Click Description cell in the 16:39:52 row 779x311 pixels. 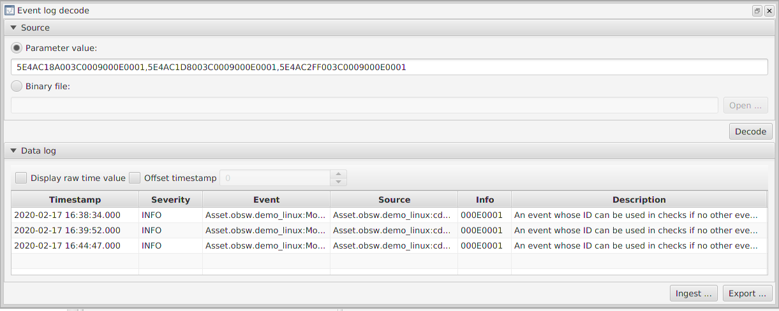pyautogui.click(x=639, y=230)
